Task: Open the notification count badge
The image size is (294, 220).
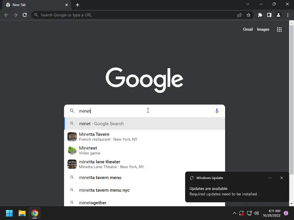Action: tap(286, 213)
